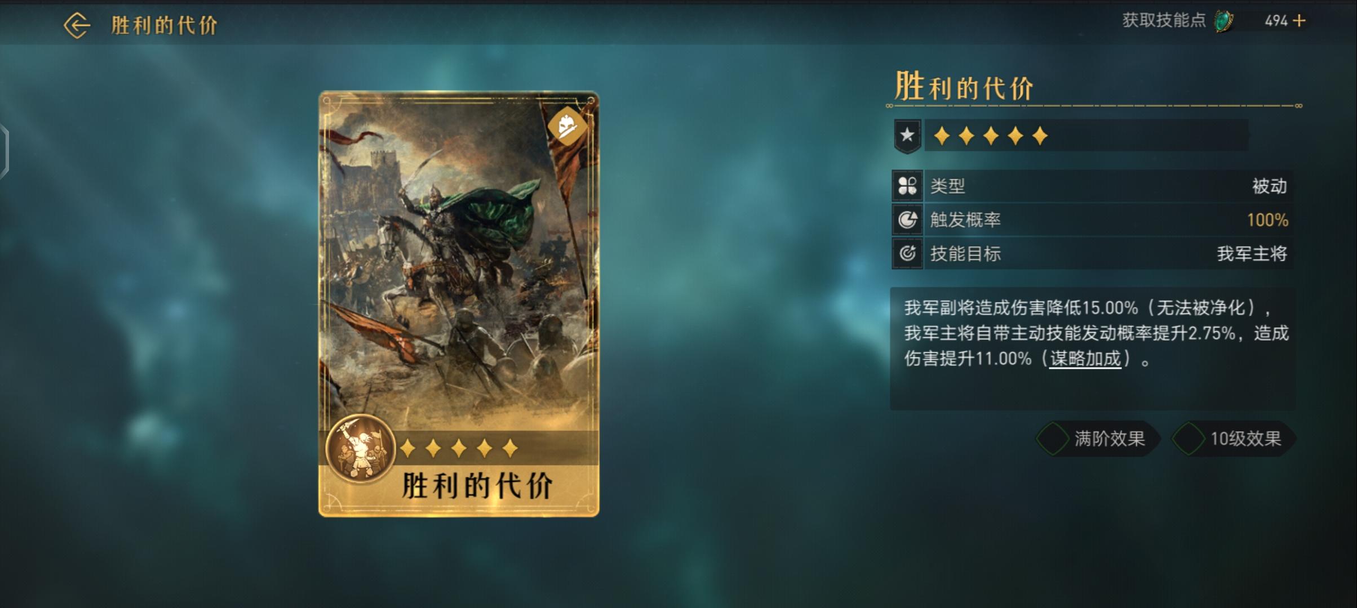Viewport: 1357px width, 608px height.
Task: Click 获取技能点 text button
Action: [x=1164, y=21]
